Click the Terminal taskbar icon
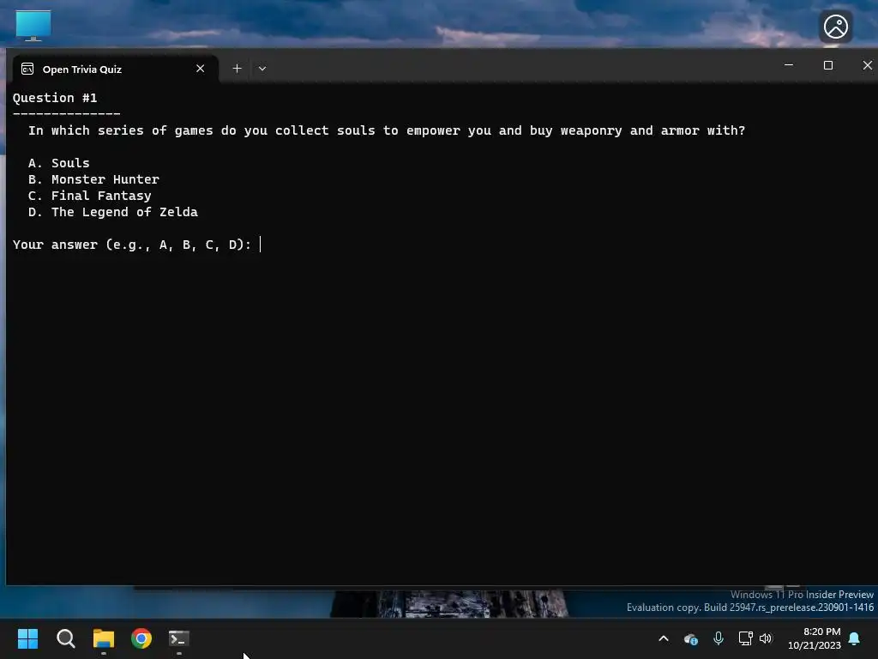This screenshot has height=659, width=878. [x=179, y=638]
